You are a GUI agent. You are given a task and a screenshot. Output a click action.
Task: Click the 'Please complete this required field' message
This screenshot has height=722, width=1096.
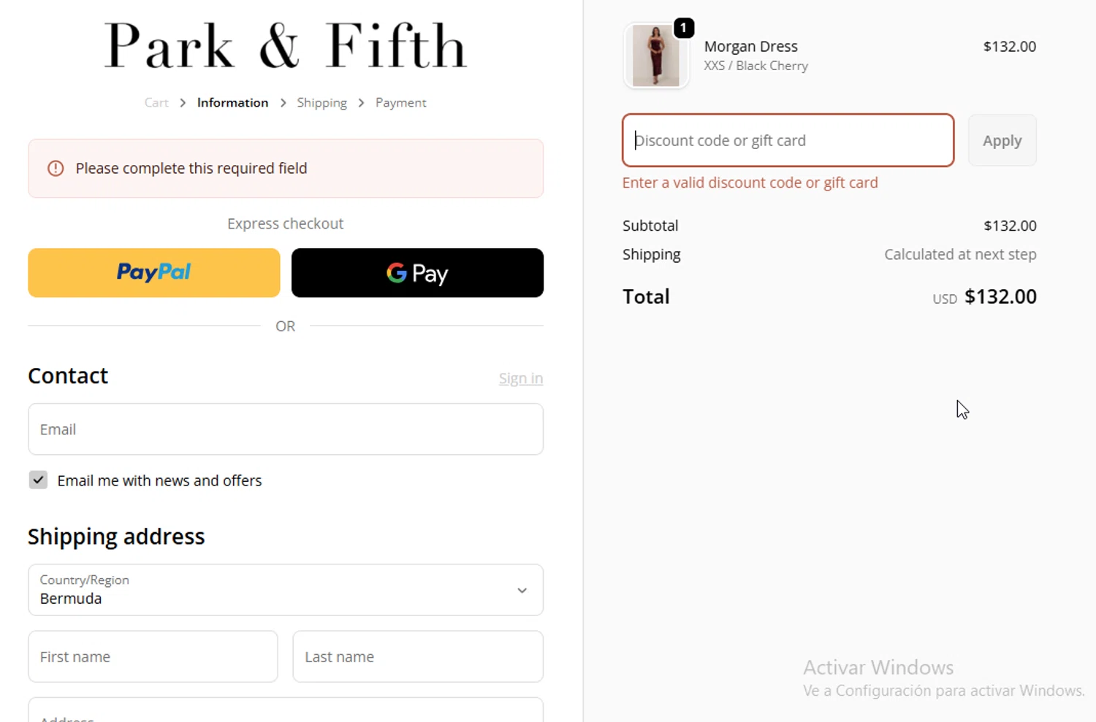[x=191, y=169]
